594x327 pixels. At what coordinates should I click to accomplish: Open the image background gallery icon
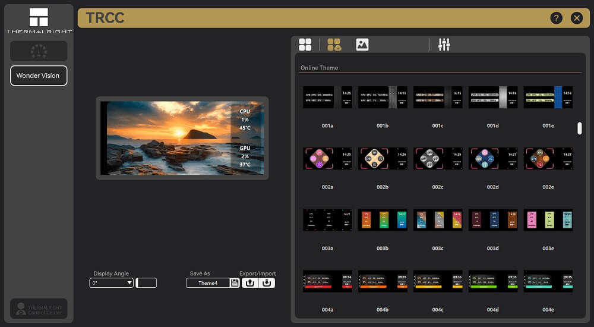coord(362,45)
